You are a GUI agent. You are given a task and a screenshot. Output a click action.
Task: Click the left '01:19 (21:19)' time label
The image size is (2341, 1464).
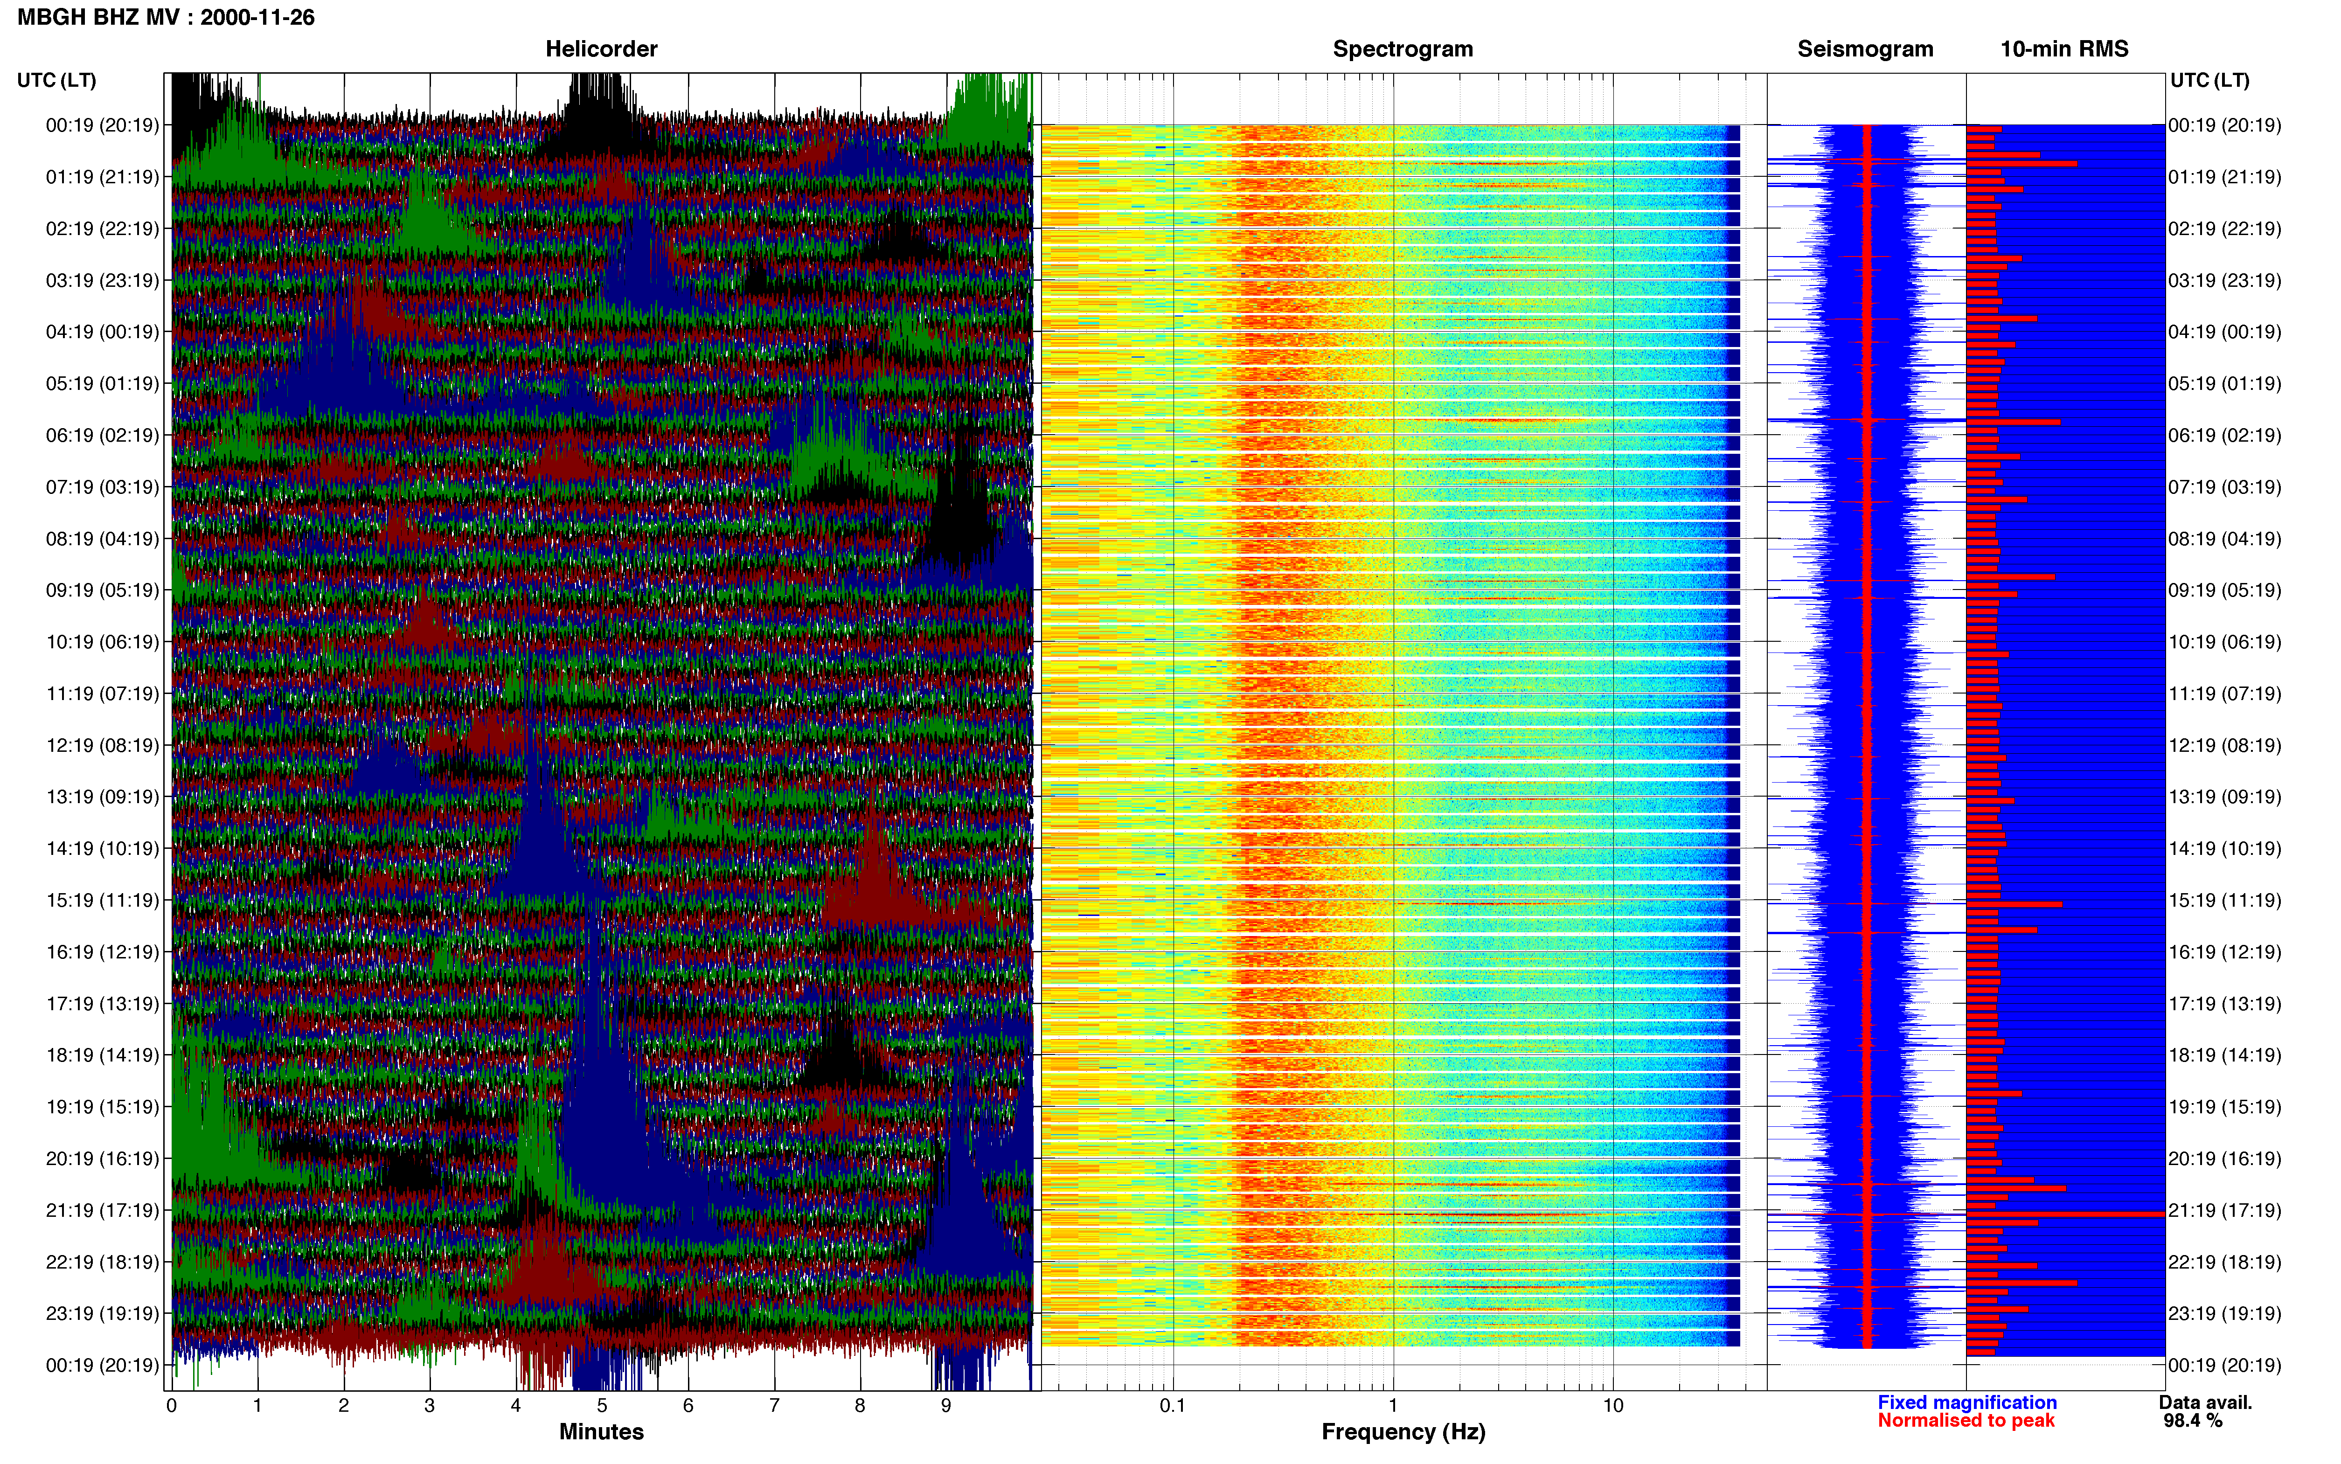tap(103, 177)
